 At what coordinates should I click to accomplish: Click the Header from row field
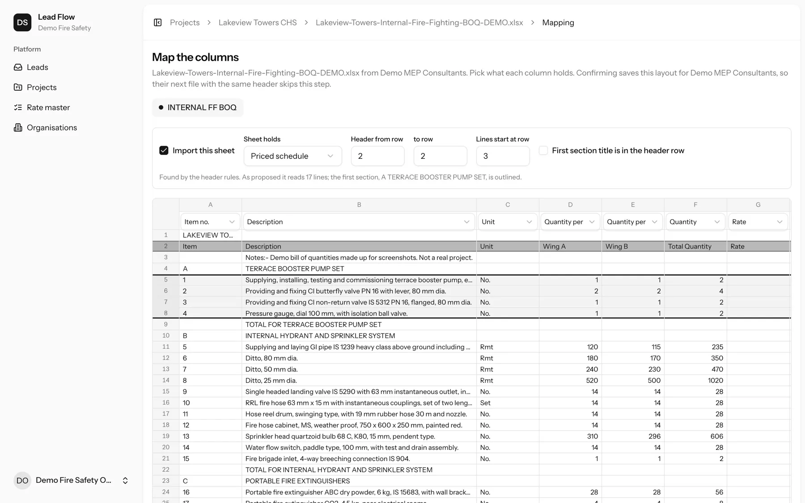coord(377,156)
